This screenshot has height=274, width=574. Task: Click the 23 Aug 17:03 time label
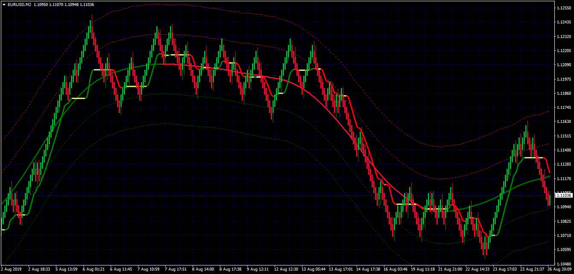click(505, 270)
